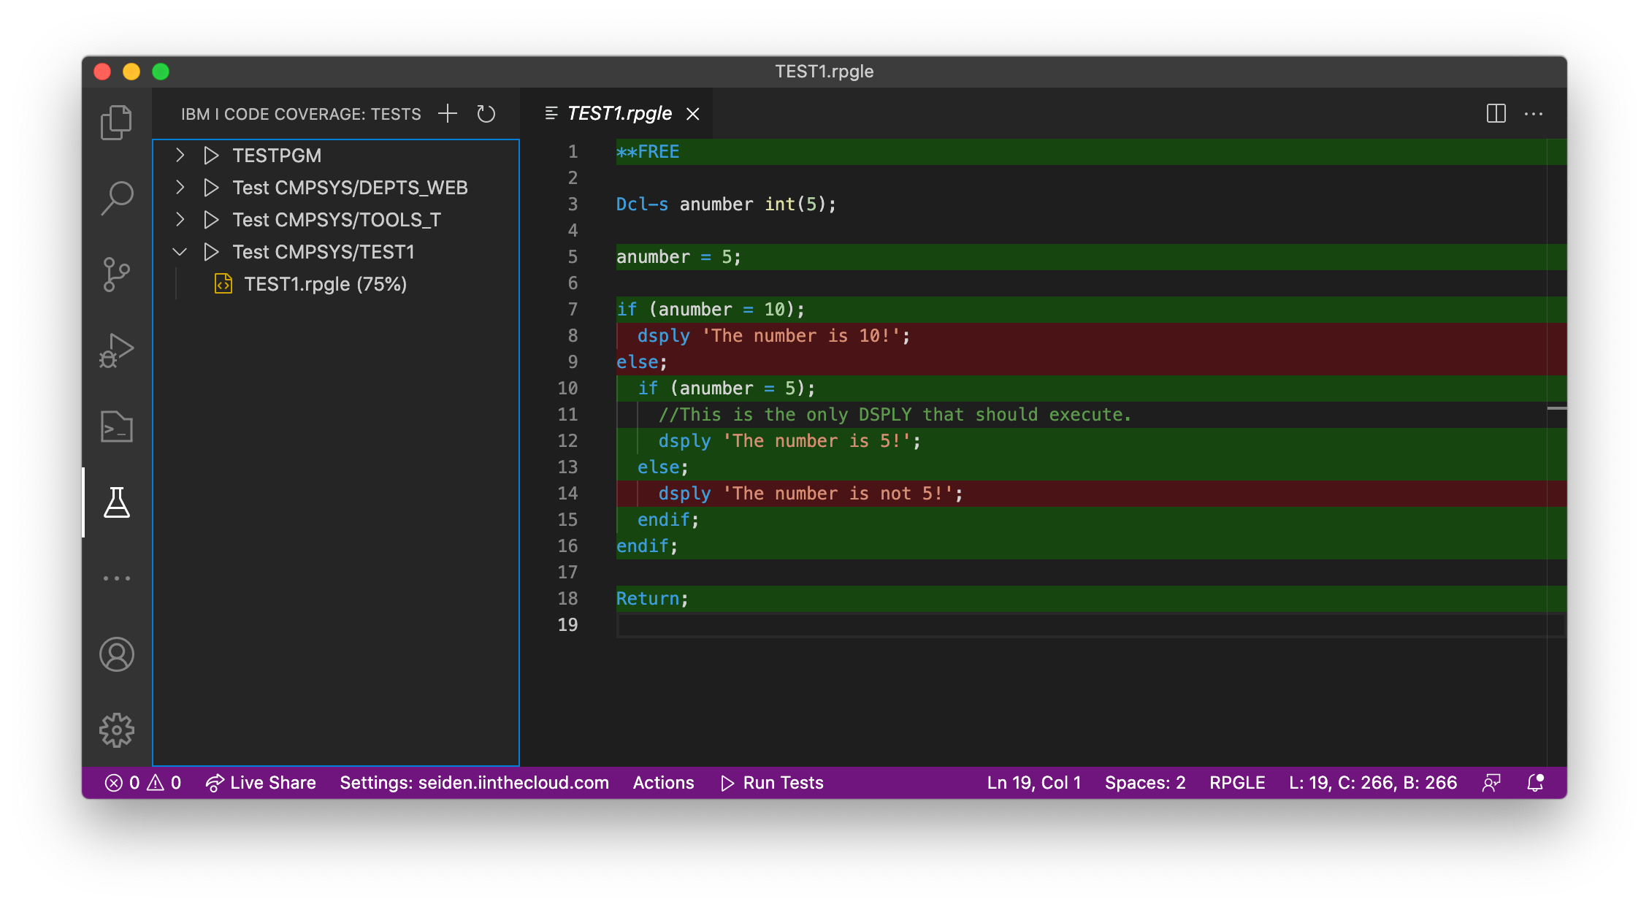Click the errors and warnings status indicator
1649x907 pixels.
pyautogui.click(x=145, y=782)
